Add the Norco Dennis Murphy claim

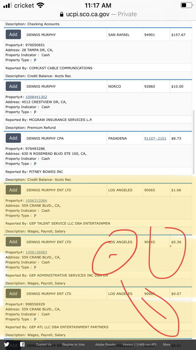(x=13, y=86)
